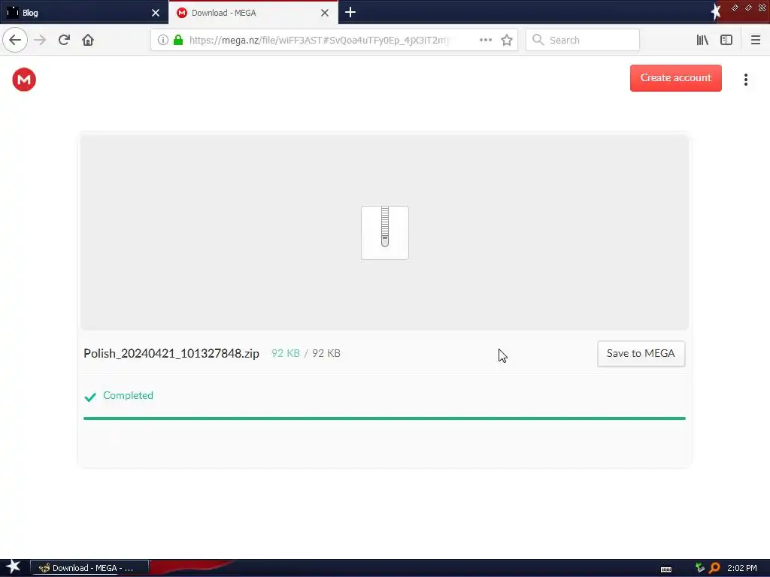Open page actions three-dot menu in address bar

coord(486,40)
